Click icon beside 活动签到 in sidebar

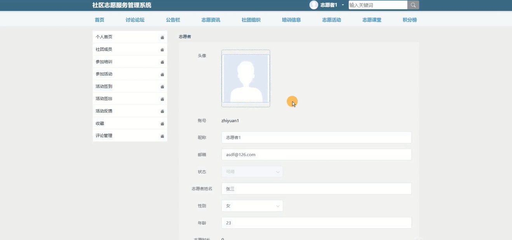[x=162, y=87]
